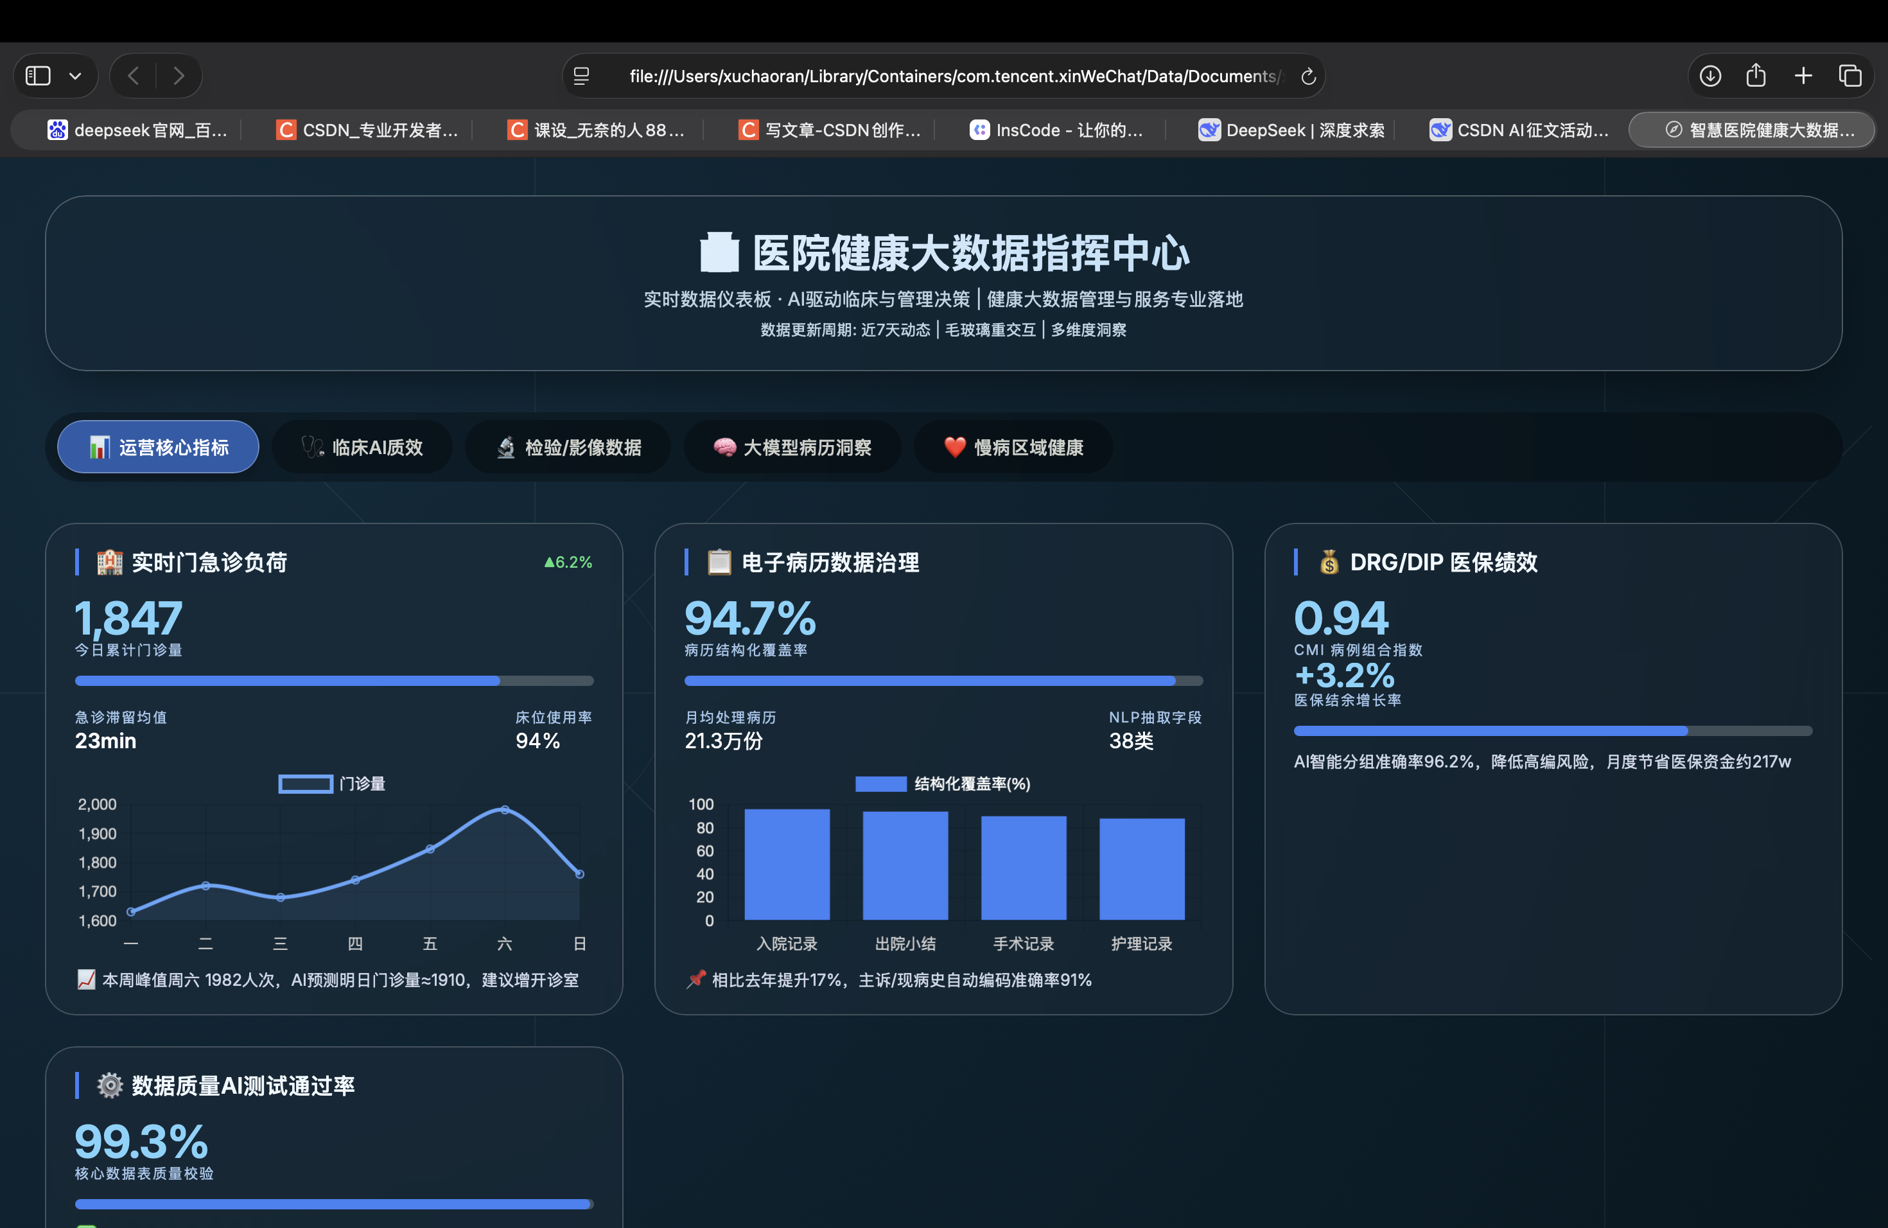
Task: Switch to the InsCode browser tab
Action: click(1056, 130)
